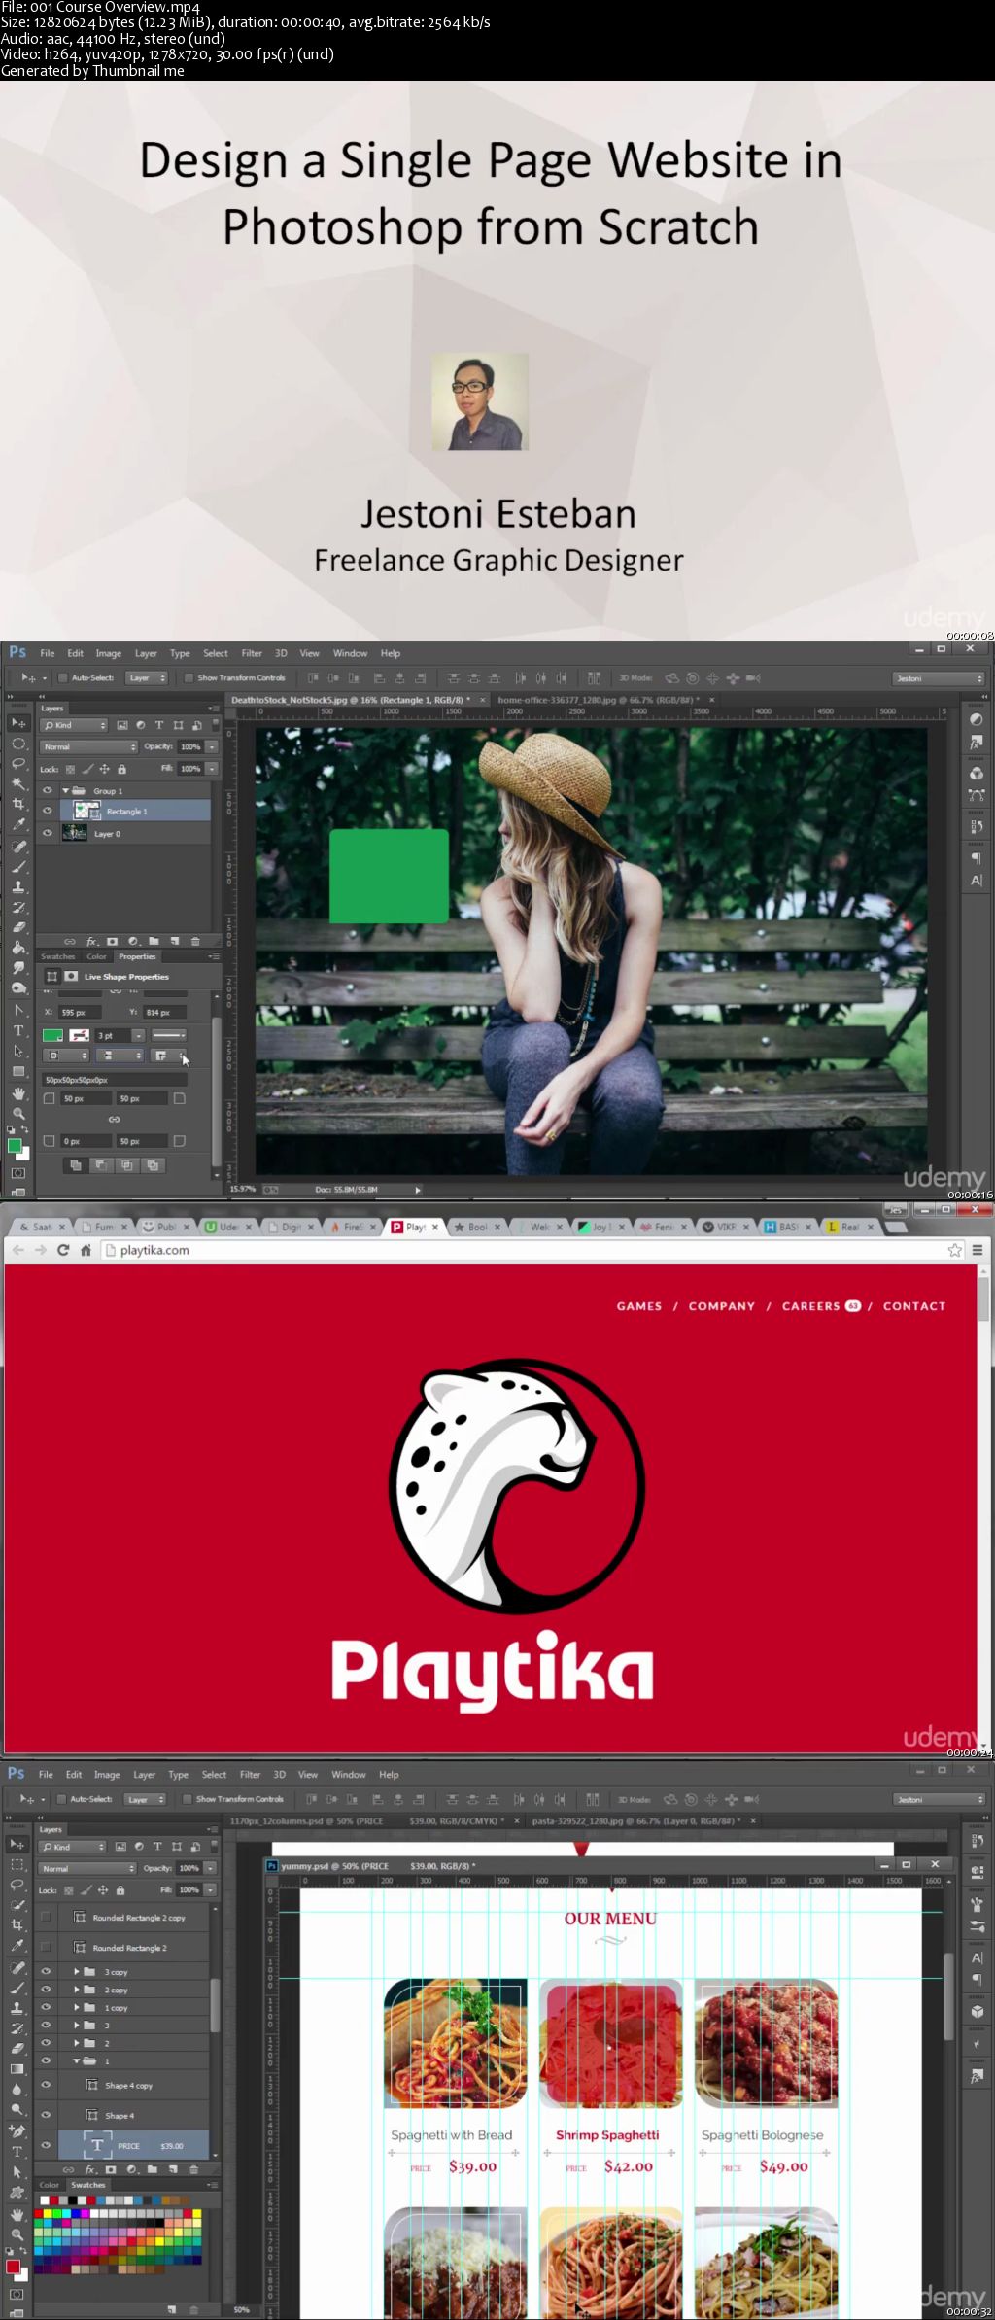This screenshot has height=2320, width=995.
Task: Reload the playtika.com page in Chrome
Action: [x=63, y=1250]
